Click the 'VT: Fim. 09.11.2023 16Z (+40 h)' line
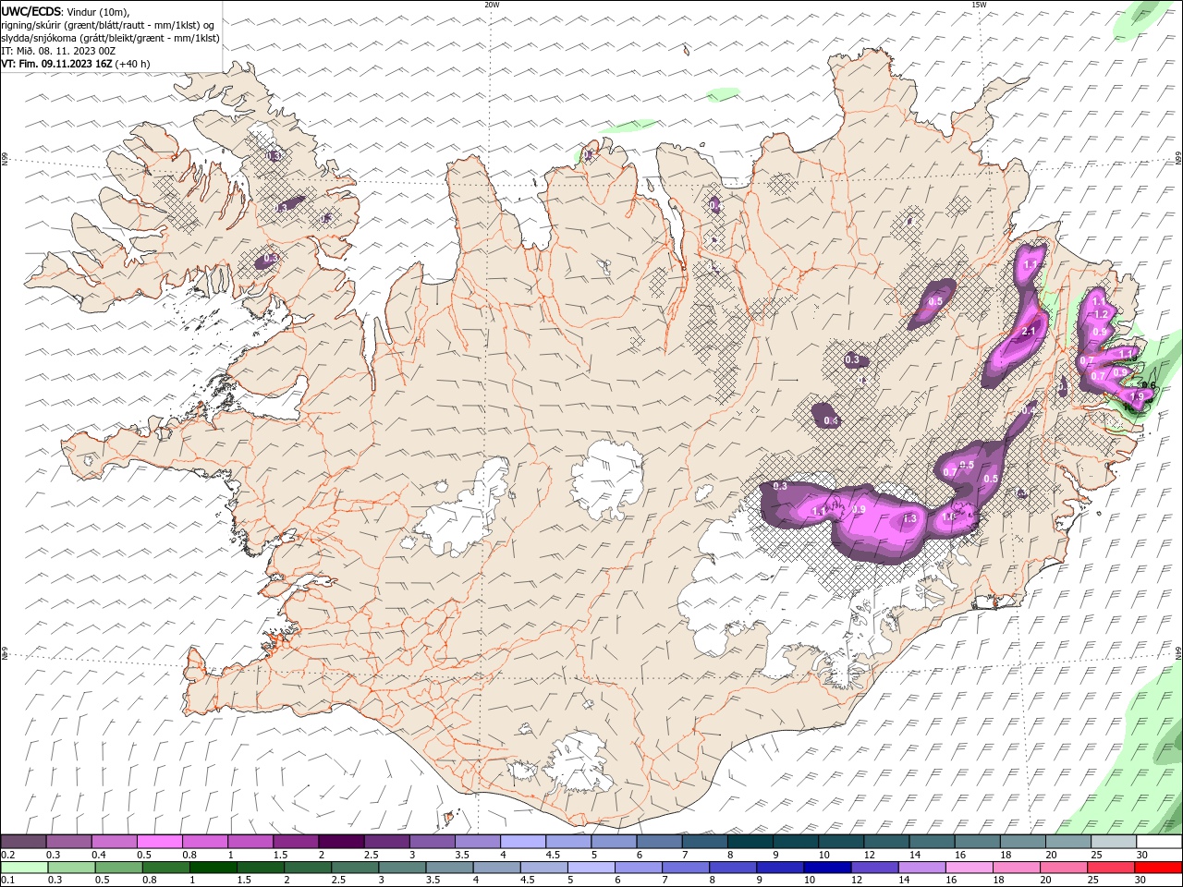 76,64
